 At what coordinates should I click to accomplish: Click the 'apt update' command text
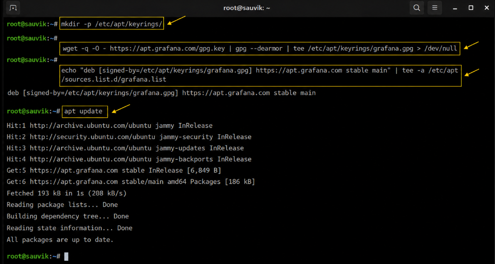click(x=84, y=111)
